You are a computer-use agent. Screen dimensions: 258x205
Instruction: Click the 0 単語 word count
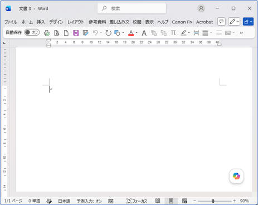coord(34,201)
